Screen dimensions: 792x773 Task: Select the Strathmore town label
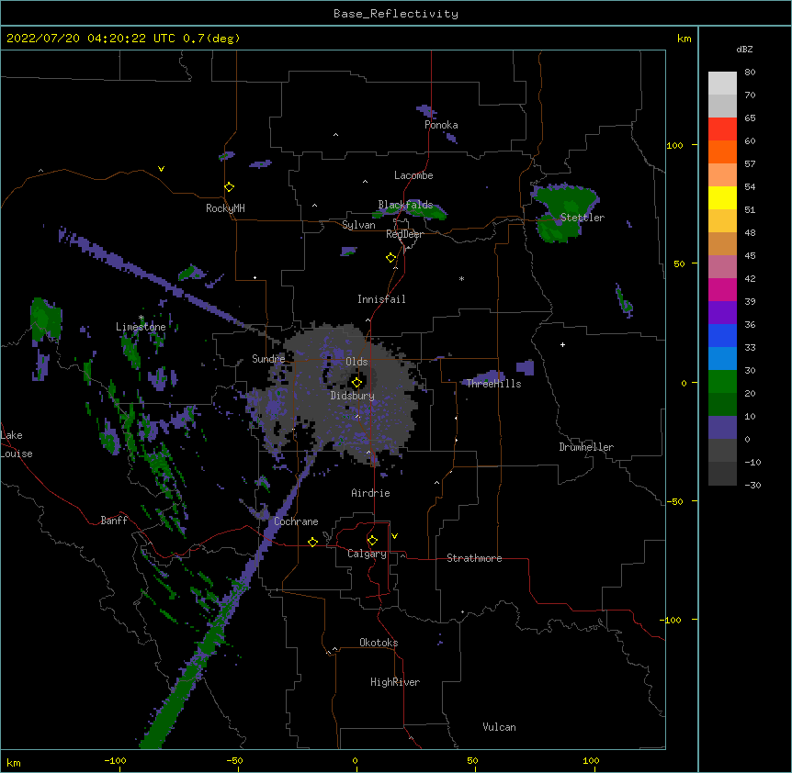474,558
